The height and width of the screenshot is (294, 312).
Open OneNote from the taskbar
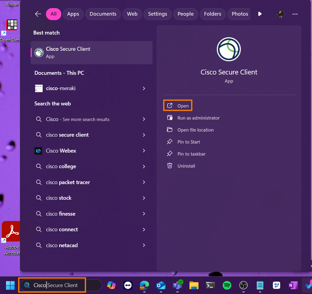(x=293, y=285)
